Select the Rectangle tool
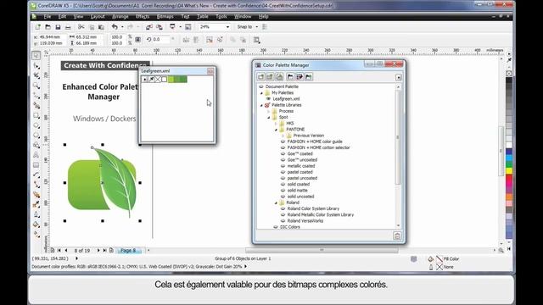Screen dimensions: 543x305 [36, 115]
